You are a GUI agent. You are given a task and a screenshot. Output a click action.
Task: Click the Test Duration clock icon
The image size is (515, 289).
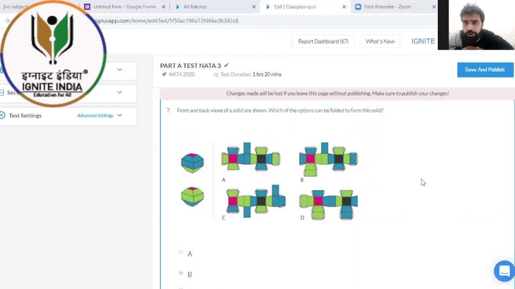click(216, 75)
